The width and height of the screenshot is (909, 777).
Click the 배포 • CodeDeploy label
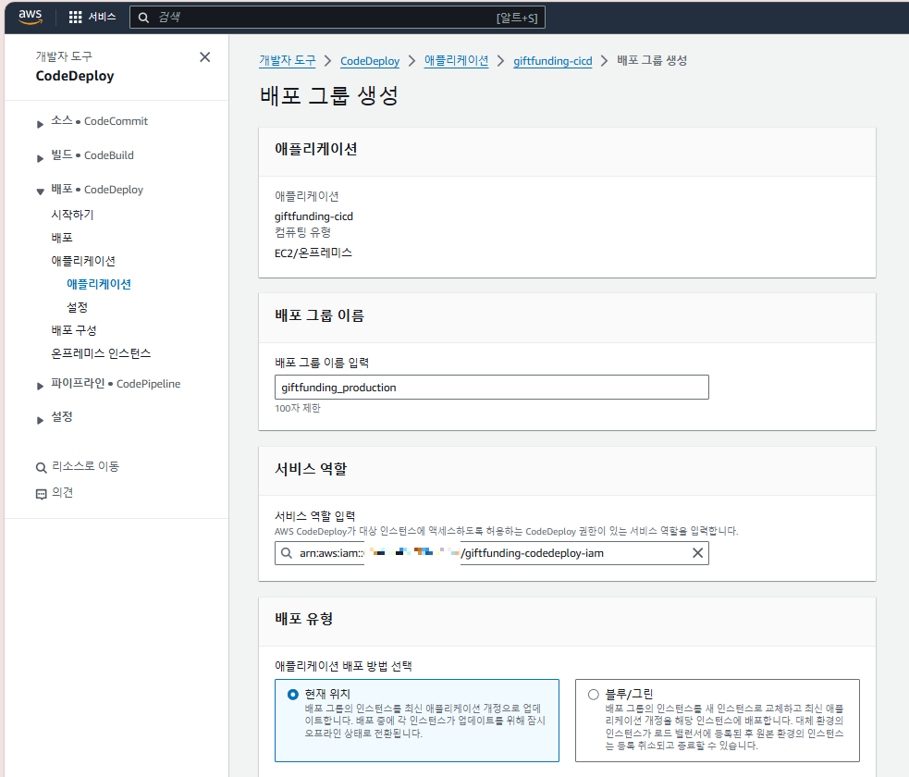point(97,189)
